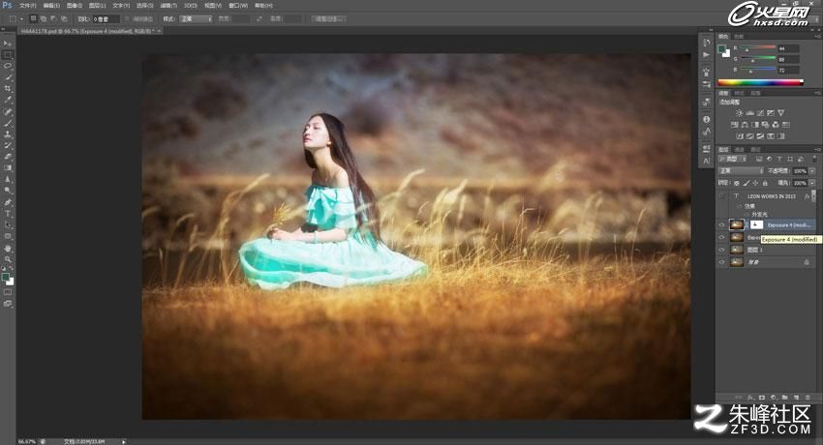Image resolution: width=823 pixels, height=445 pixels.
Task: Pick a color from spectrum ramp
Action: coord(760,82)
